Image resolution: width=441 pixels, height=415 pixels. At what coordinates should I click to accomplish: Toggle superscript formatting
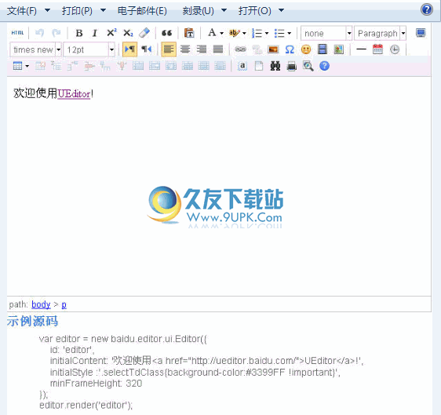(111, 33)
